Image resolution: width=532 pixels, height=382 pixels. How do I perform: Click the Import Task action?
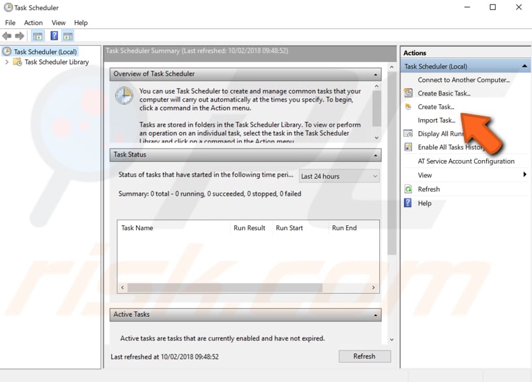coord(436,120)
